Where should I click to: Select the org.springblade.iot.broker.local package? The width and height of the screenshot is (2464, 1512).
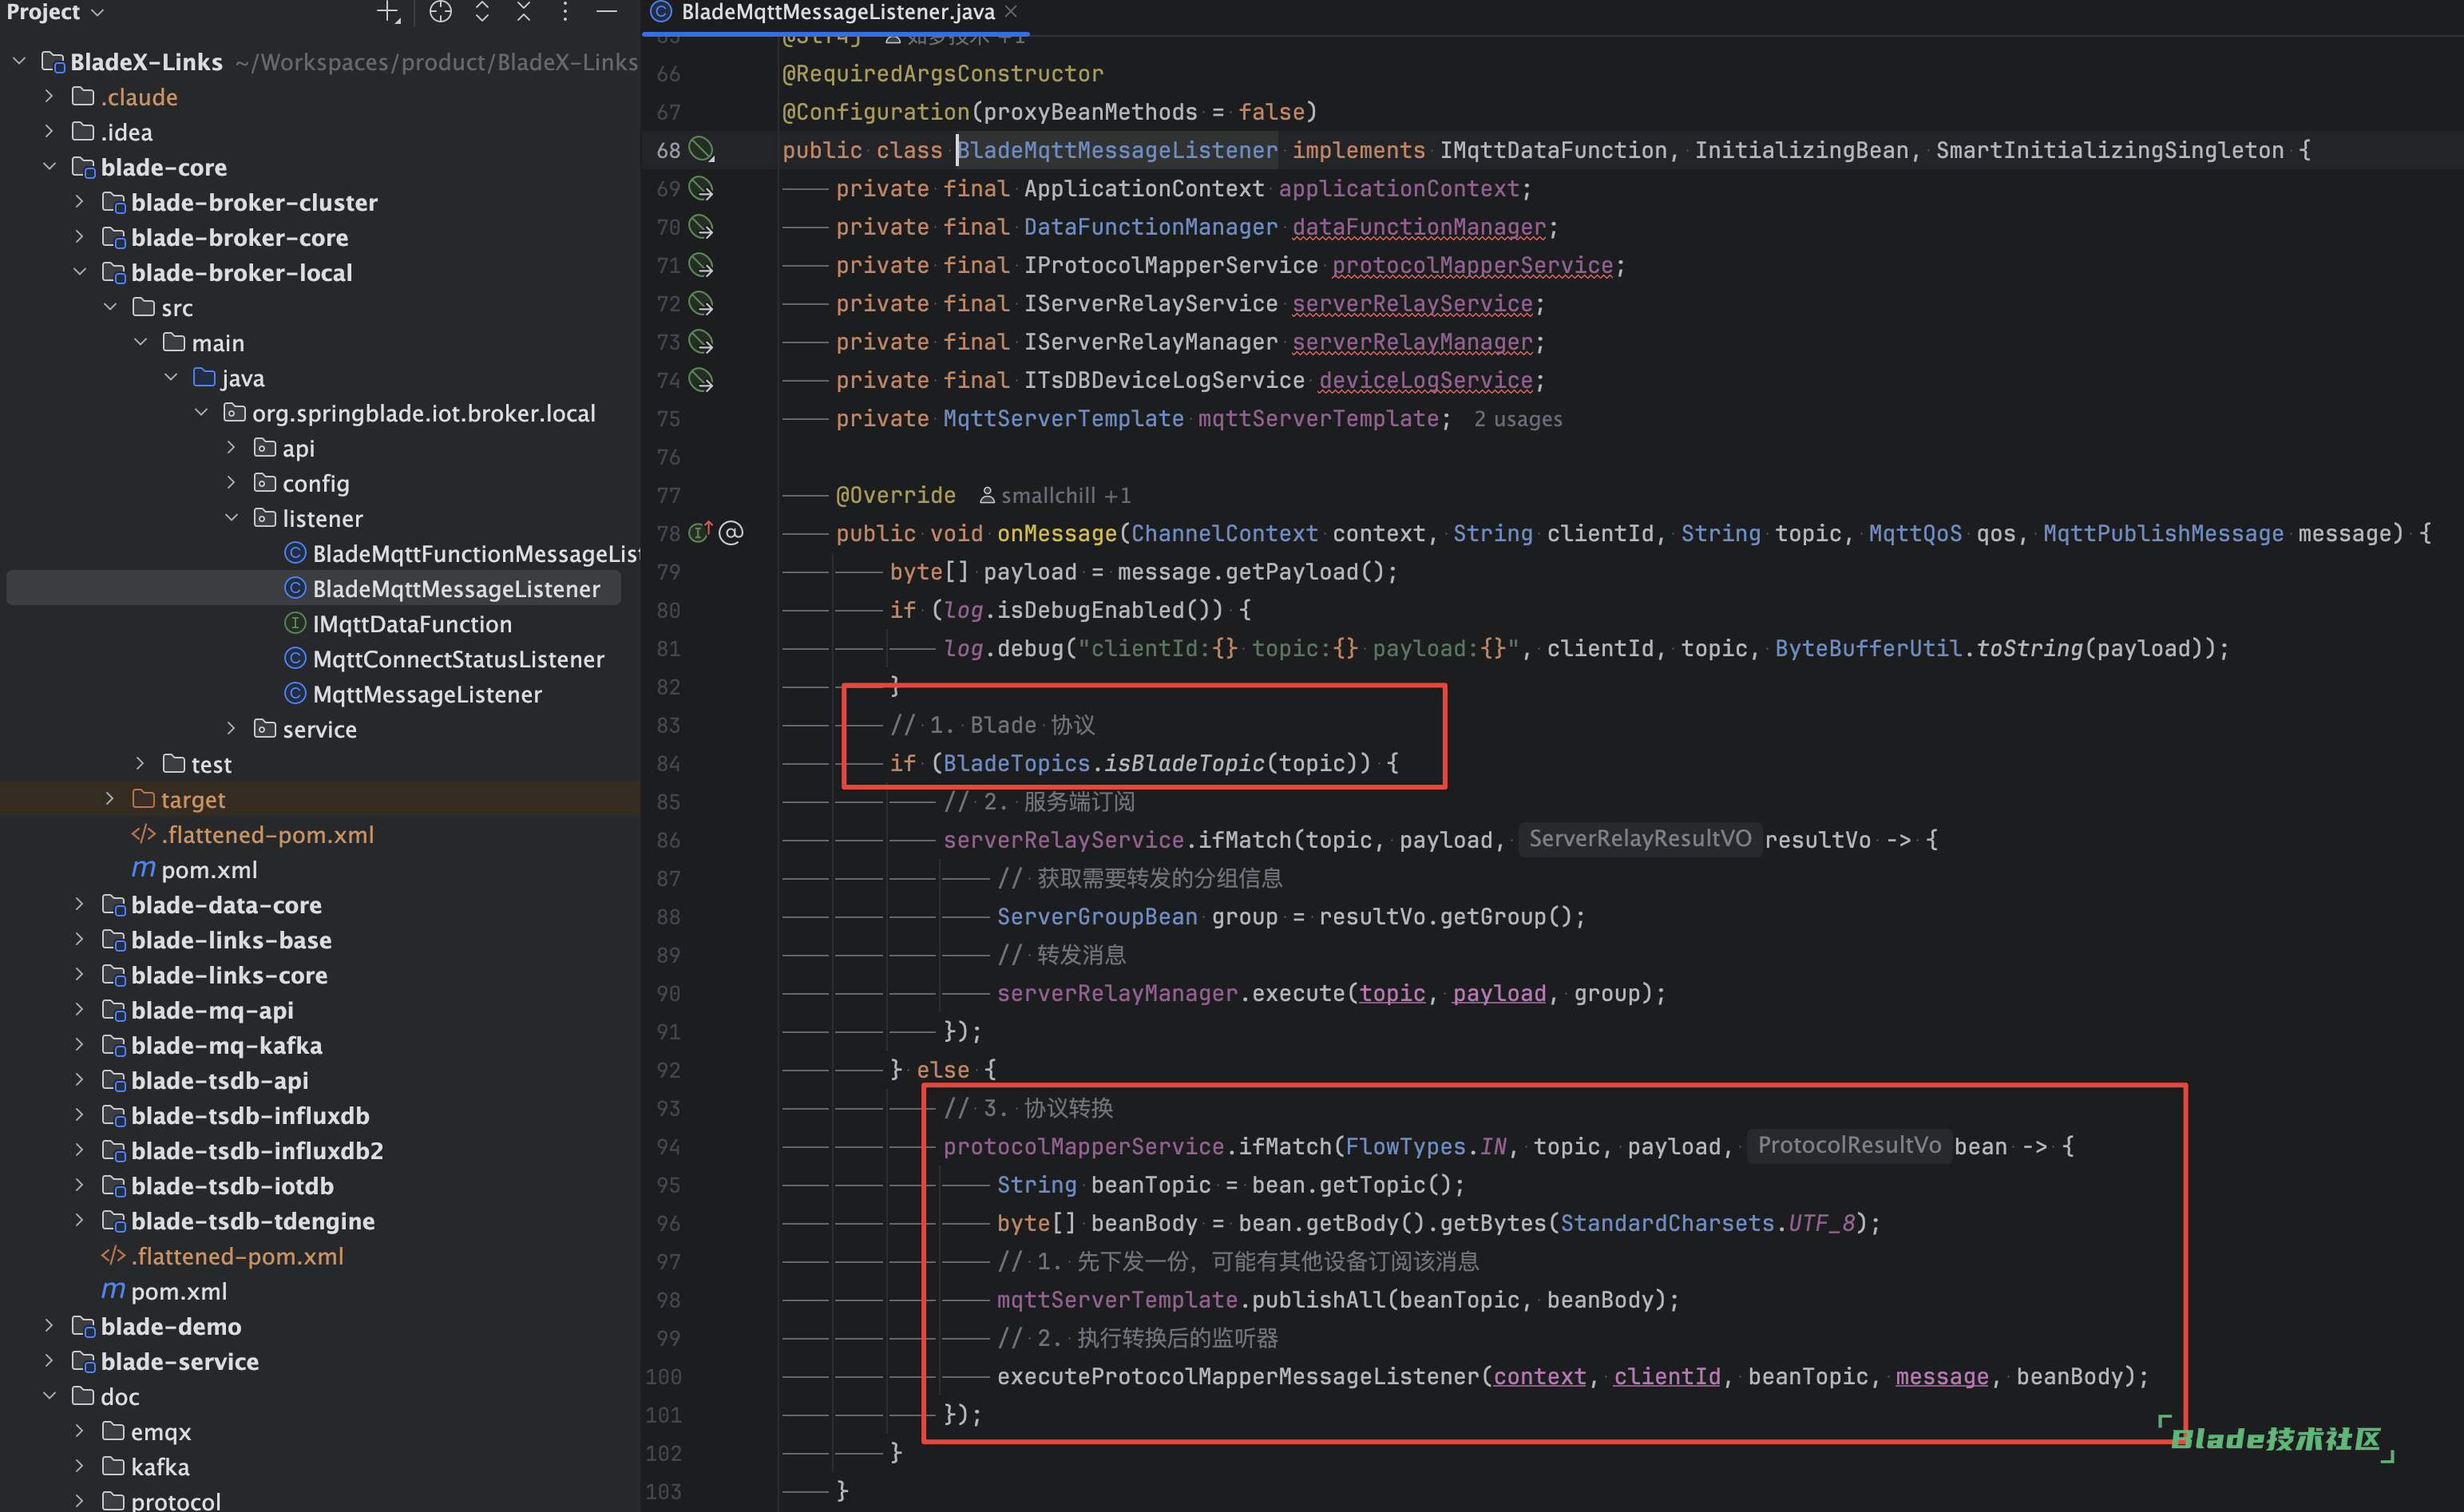point(409,413)
